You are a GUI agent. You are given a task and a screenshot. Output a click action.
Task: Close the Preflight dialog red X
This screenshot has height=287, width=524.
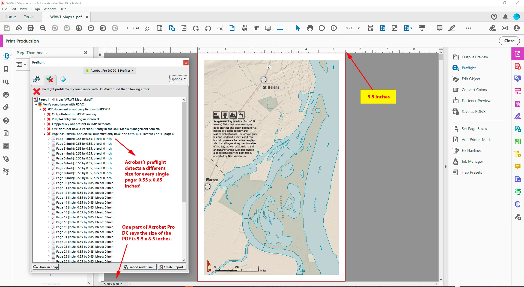tap(186, 63)
